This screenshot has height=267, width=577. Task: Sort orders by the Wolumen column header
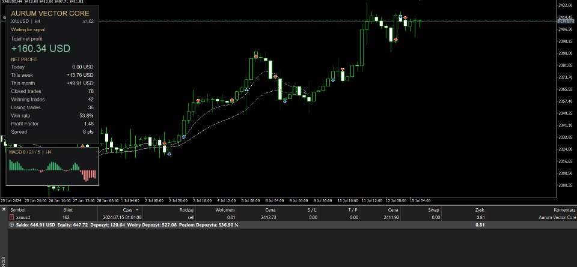(224, 210)
